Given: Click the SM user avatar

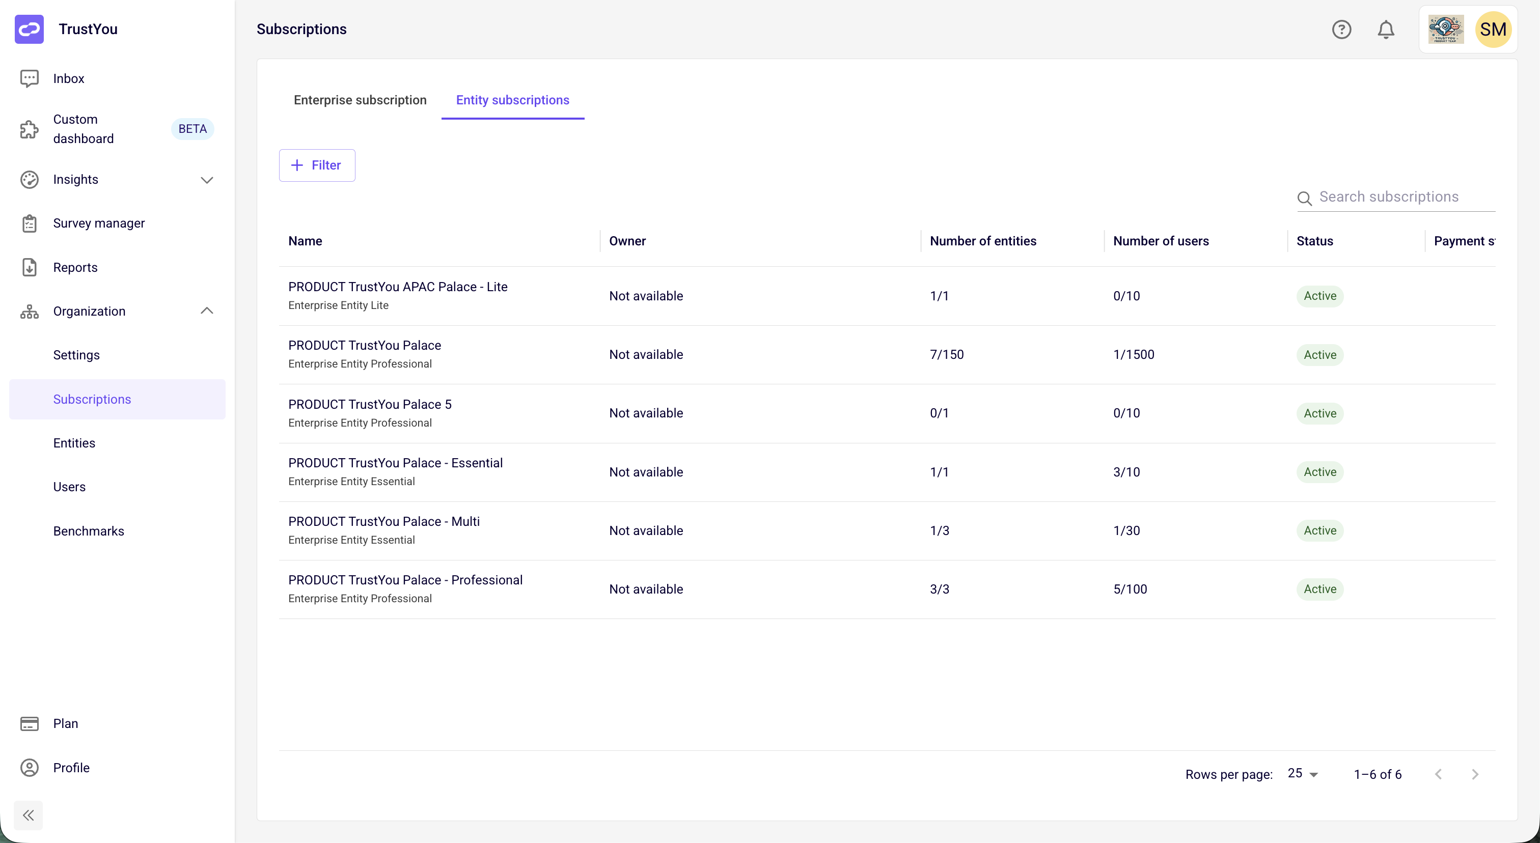Looking at the screenshot, I should tap(1493, 30).
